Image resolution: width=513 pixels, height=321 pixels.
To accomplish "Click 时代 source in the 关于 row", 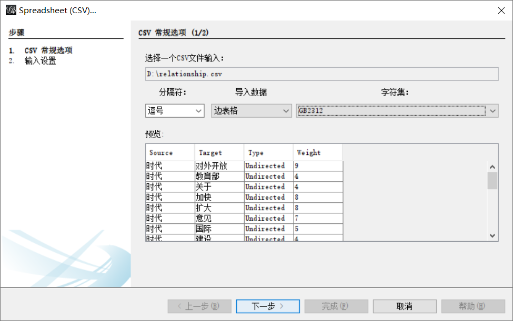I will 170,187.
